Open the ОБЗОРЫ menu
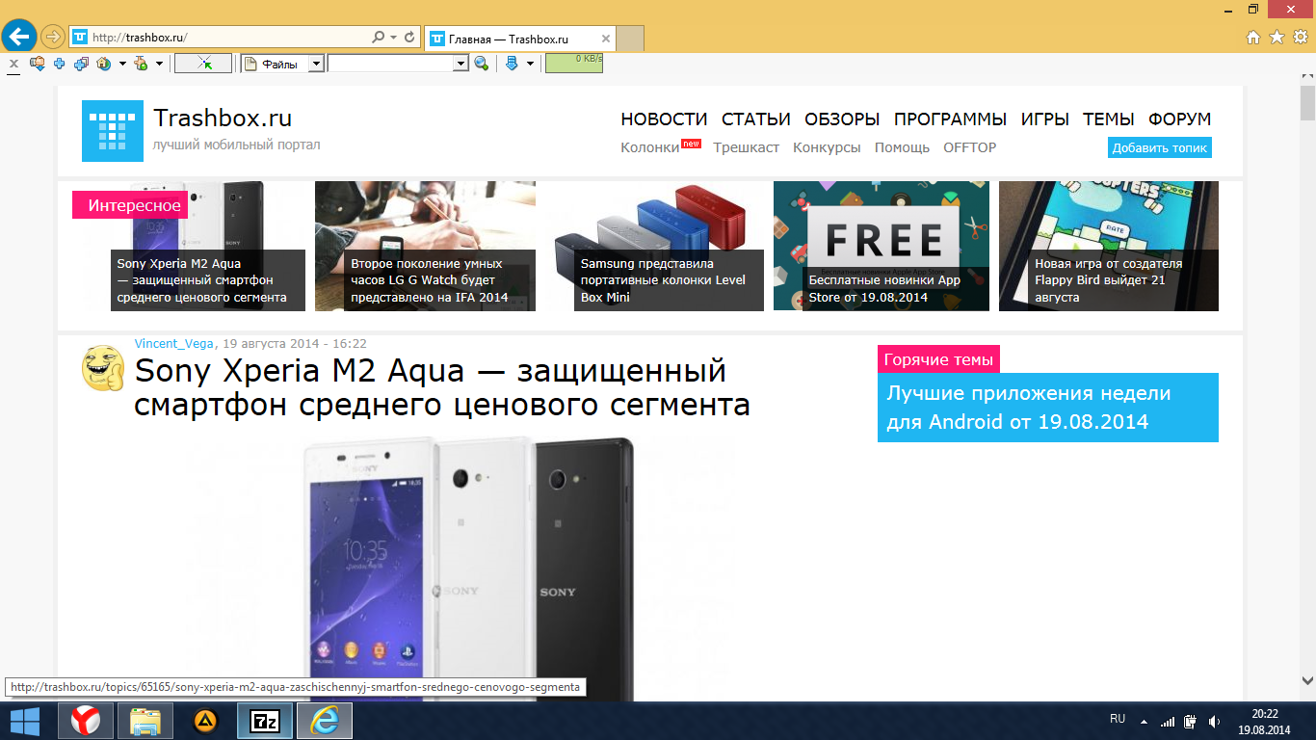The image size is (1316, 740). point(842,119)
